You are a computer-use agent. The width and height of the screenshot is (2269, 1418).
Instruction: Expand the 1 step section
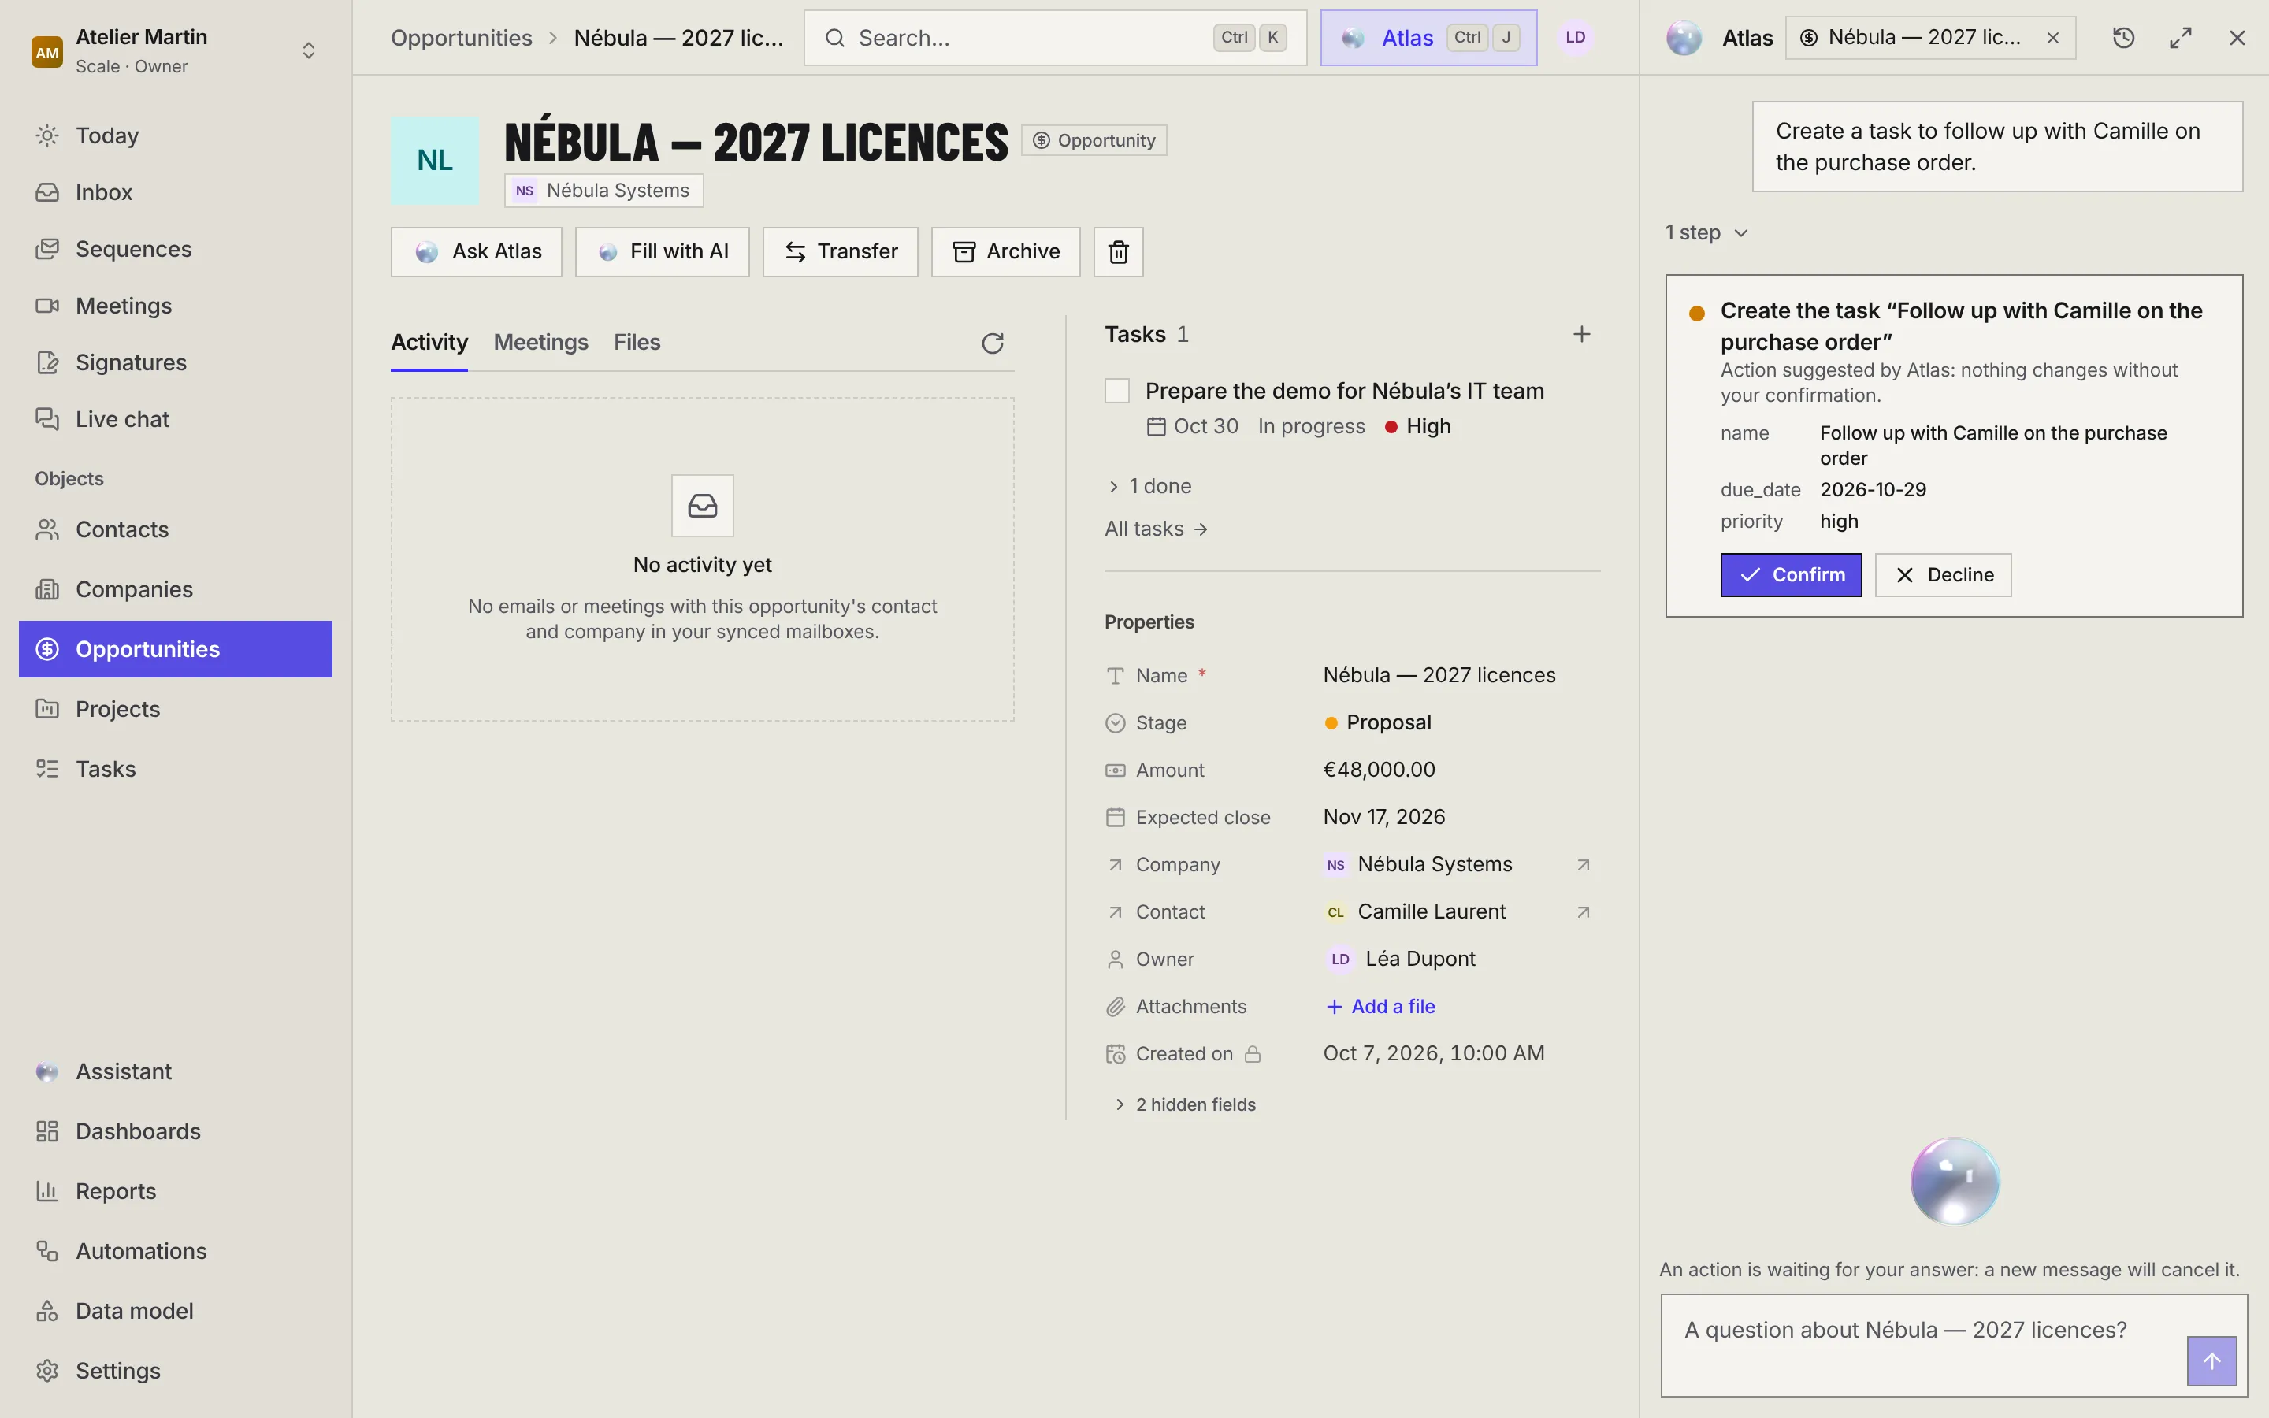pyautogui.click(x=1706, y=232)
